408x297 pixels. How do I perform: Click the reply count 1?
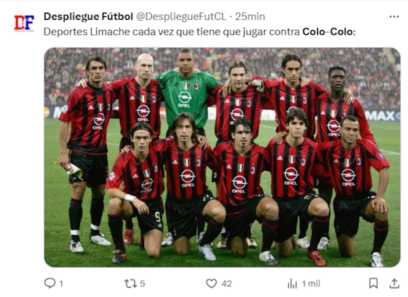[x=61, y=283]
